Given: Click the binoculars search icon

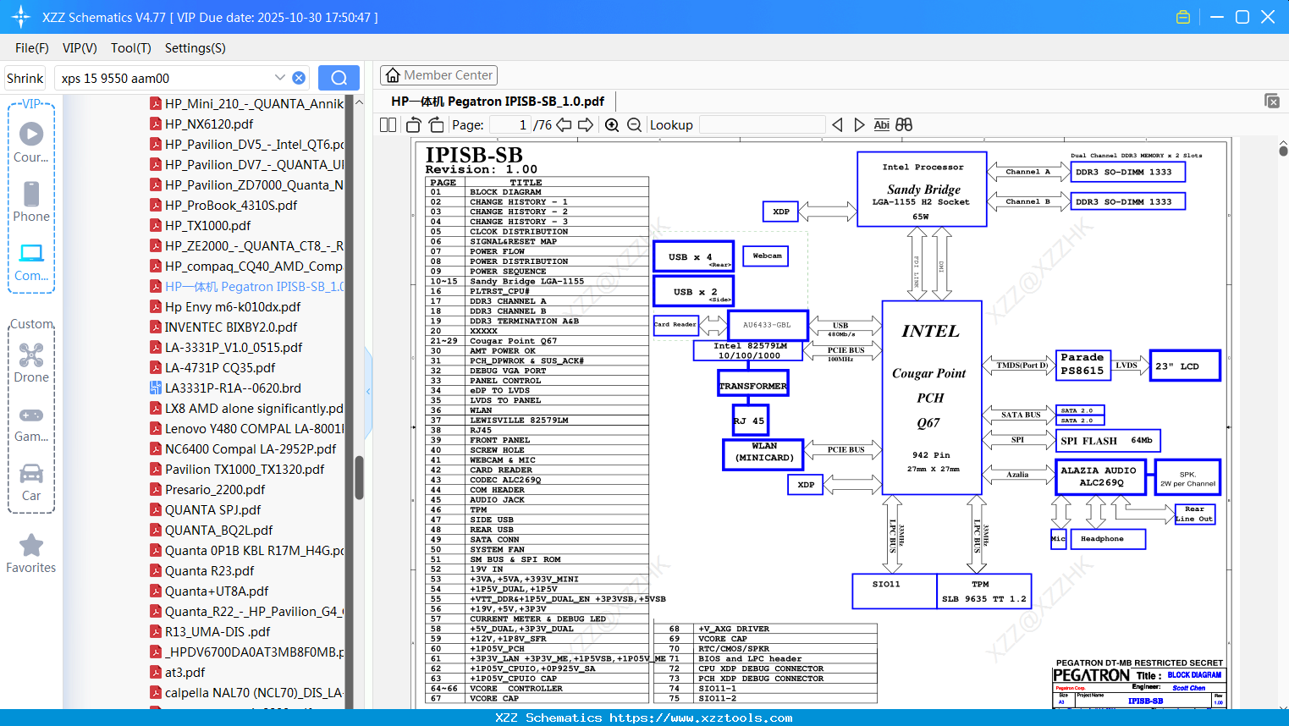Looking at the screenshot, I should (x=904, y=124).
